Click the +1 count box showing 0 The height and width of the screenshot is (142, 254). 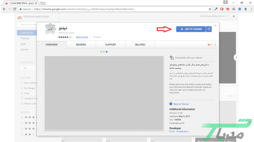pyautogui.click(x=215, y=45)
